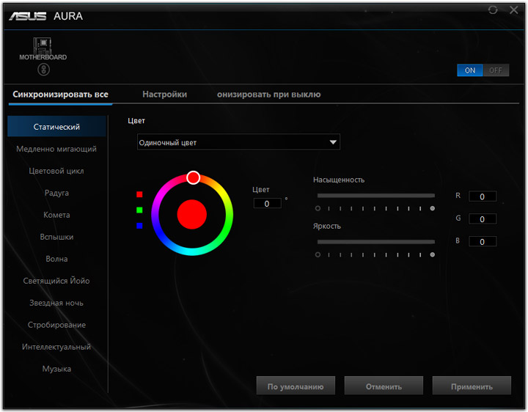
Task: Select the Комета effect
Action: [x=56, y=215]
